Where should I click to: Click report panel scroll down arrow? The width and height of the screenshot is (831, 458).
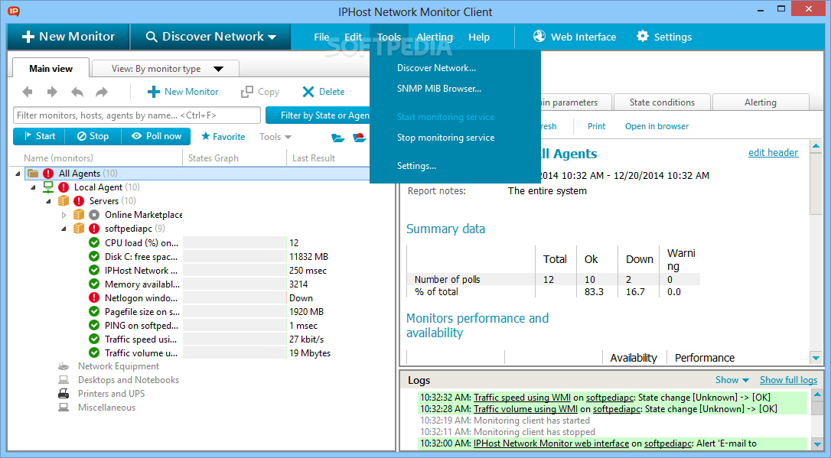(816, 359)
